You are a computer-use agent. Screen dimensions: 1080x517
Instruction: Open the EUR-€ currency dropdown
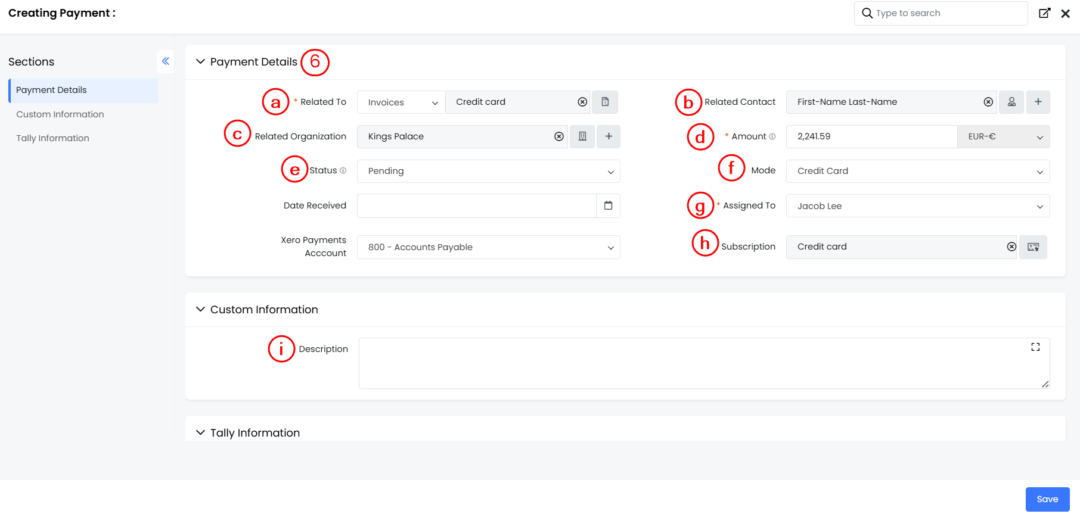pos(1004,136)
